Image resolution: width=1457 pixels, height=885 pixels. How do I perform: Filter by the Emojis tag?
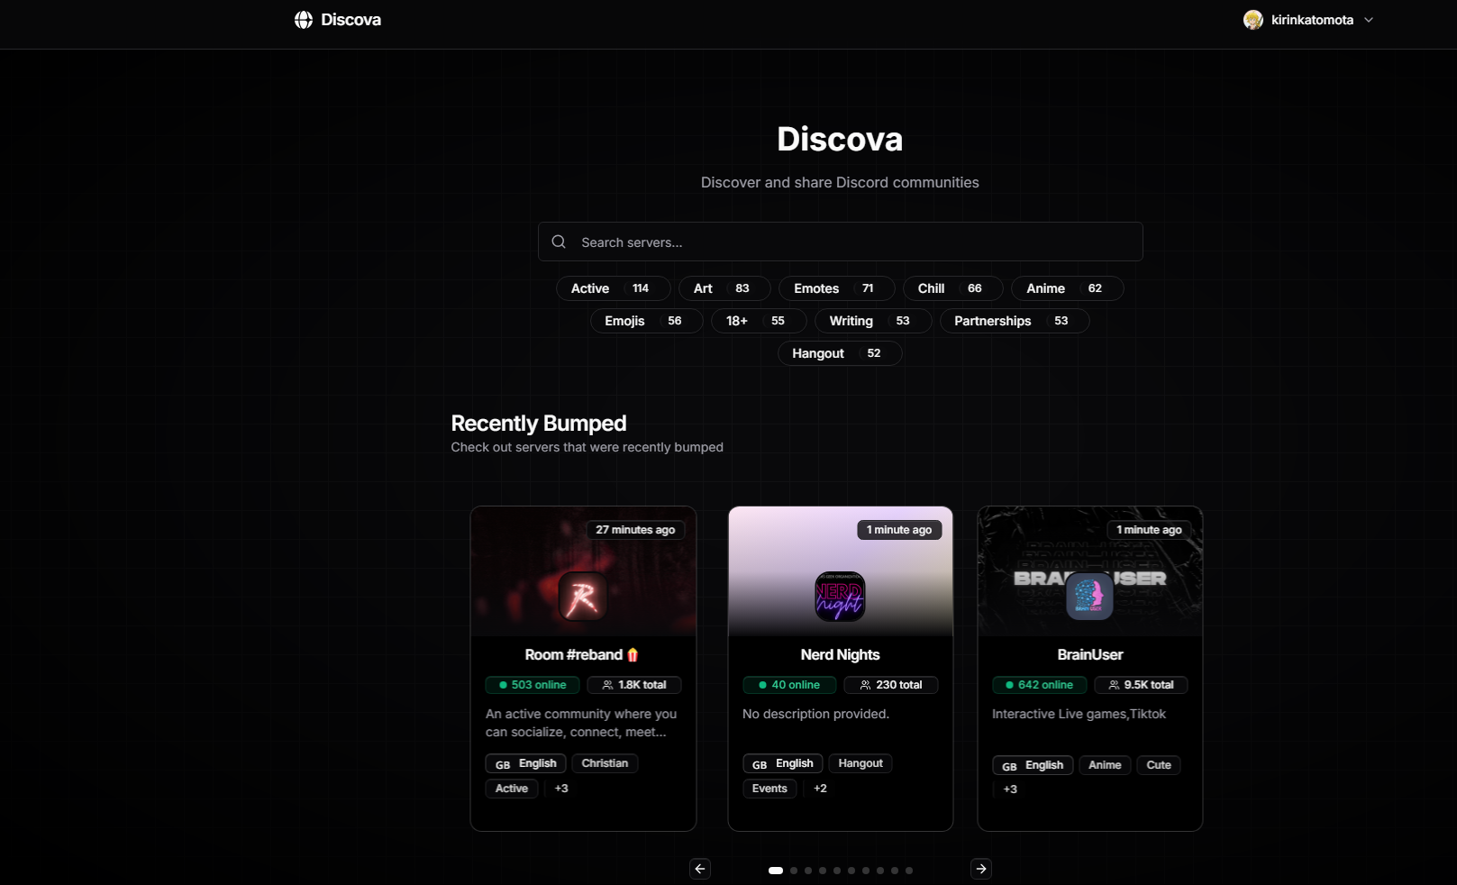point(646,321)
